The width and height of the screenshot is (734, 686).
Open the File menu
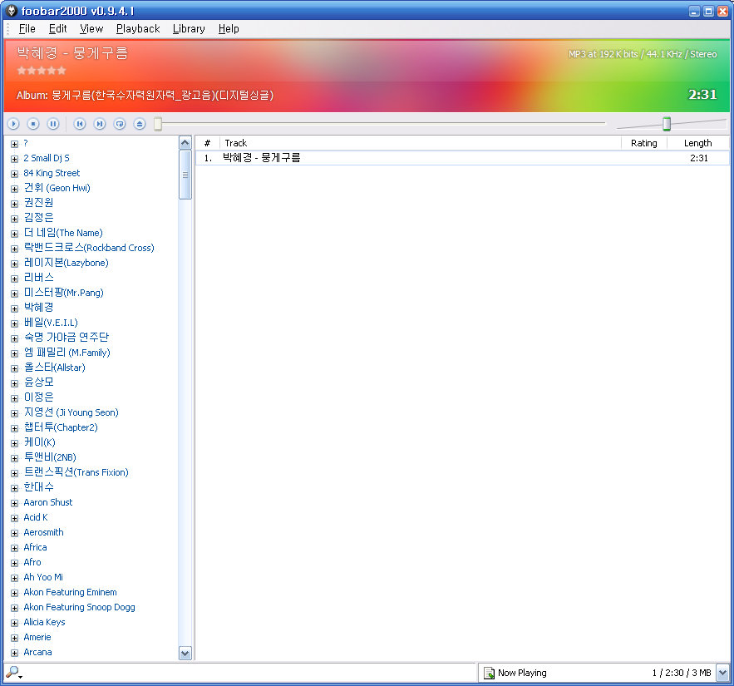[x=27, y=29]
